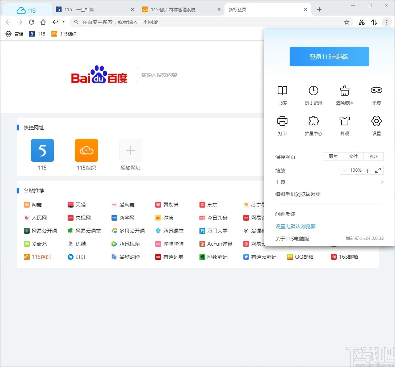Open 关于115电脑版 menu entry

coord(292,238)
